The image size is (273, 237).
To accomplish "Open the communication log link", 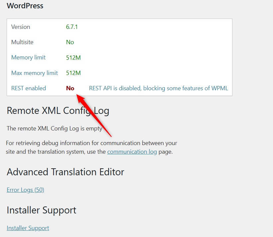I will click(x=132, y=152).
